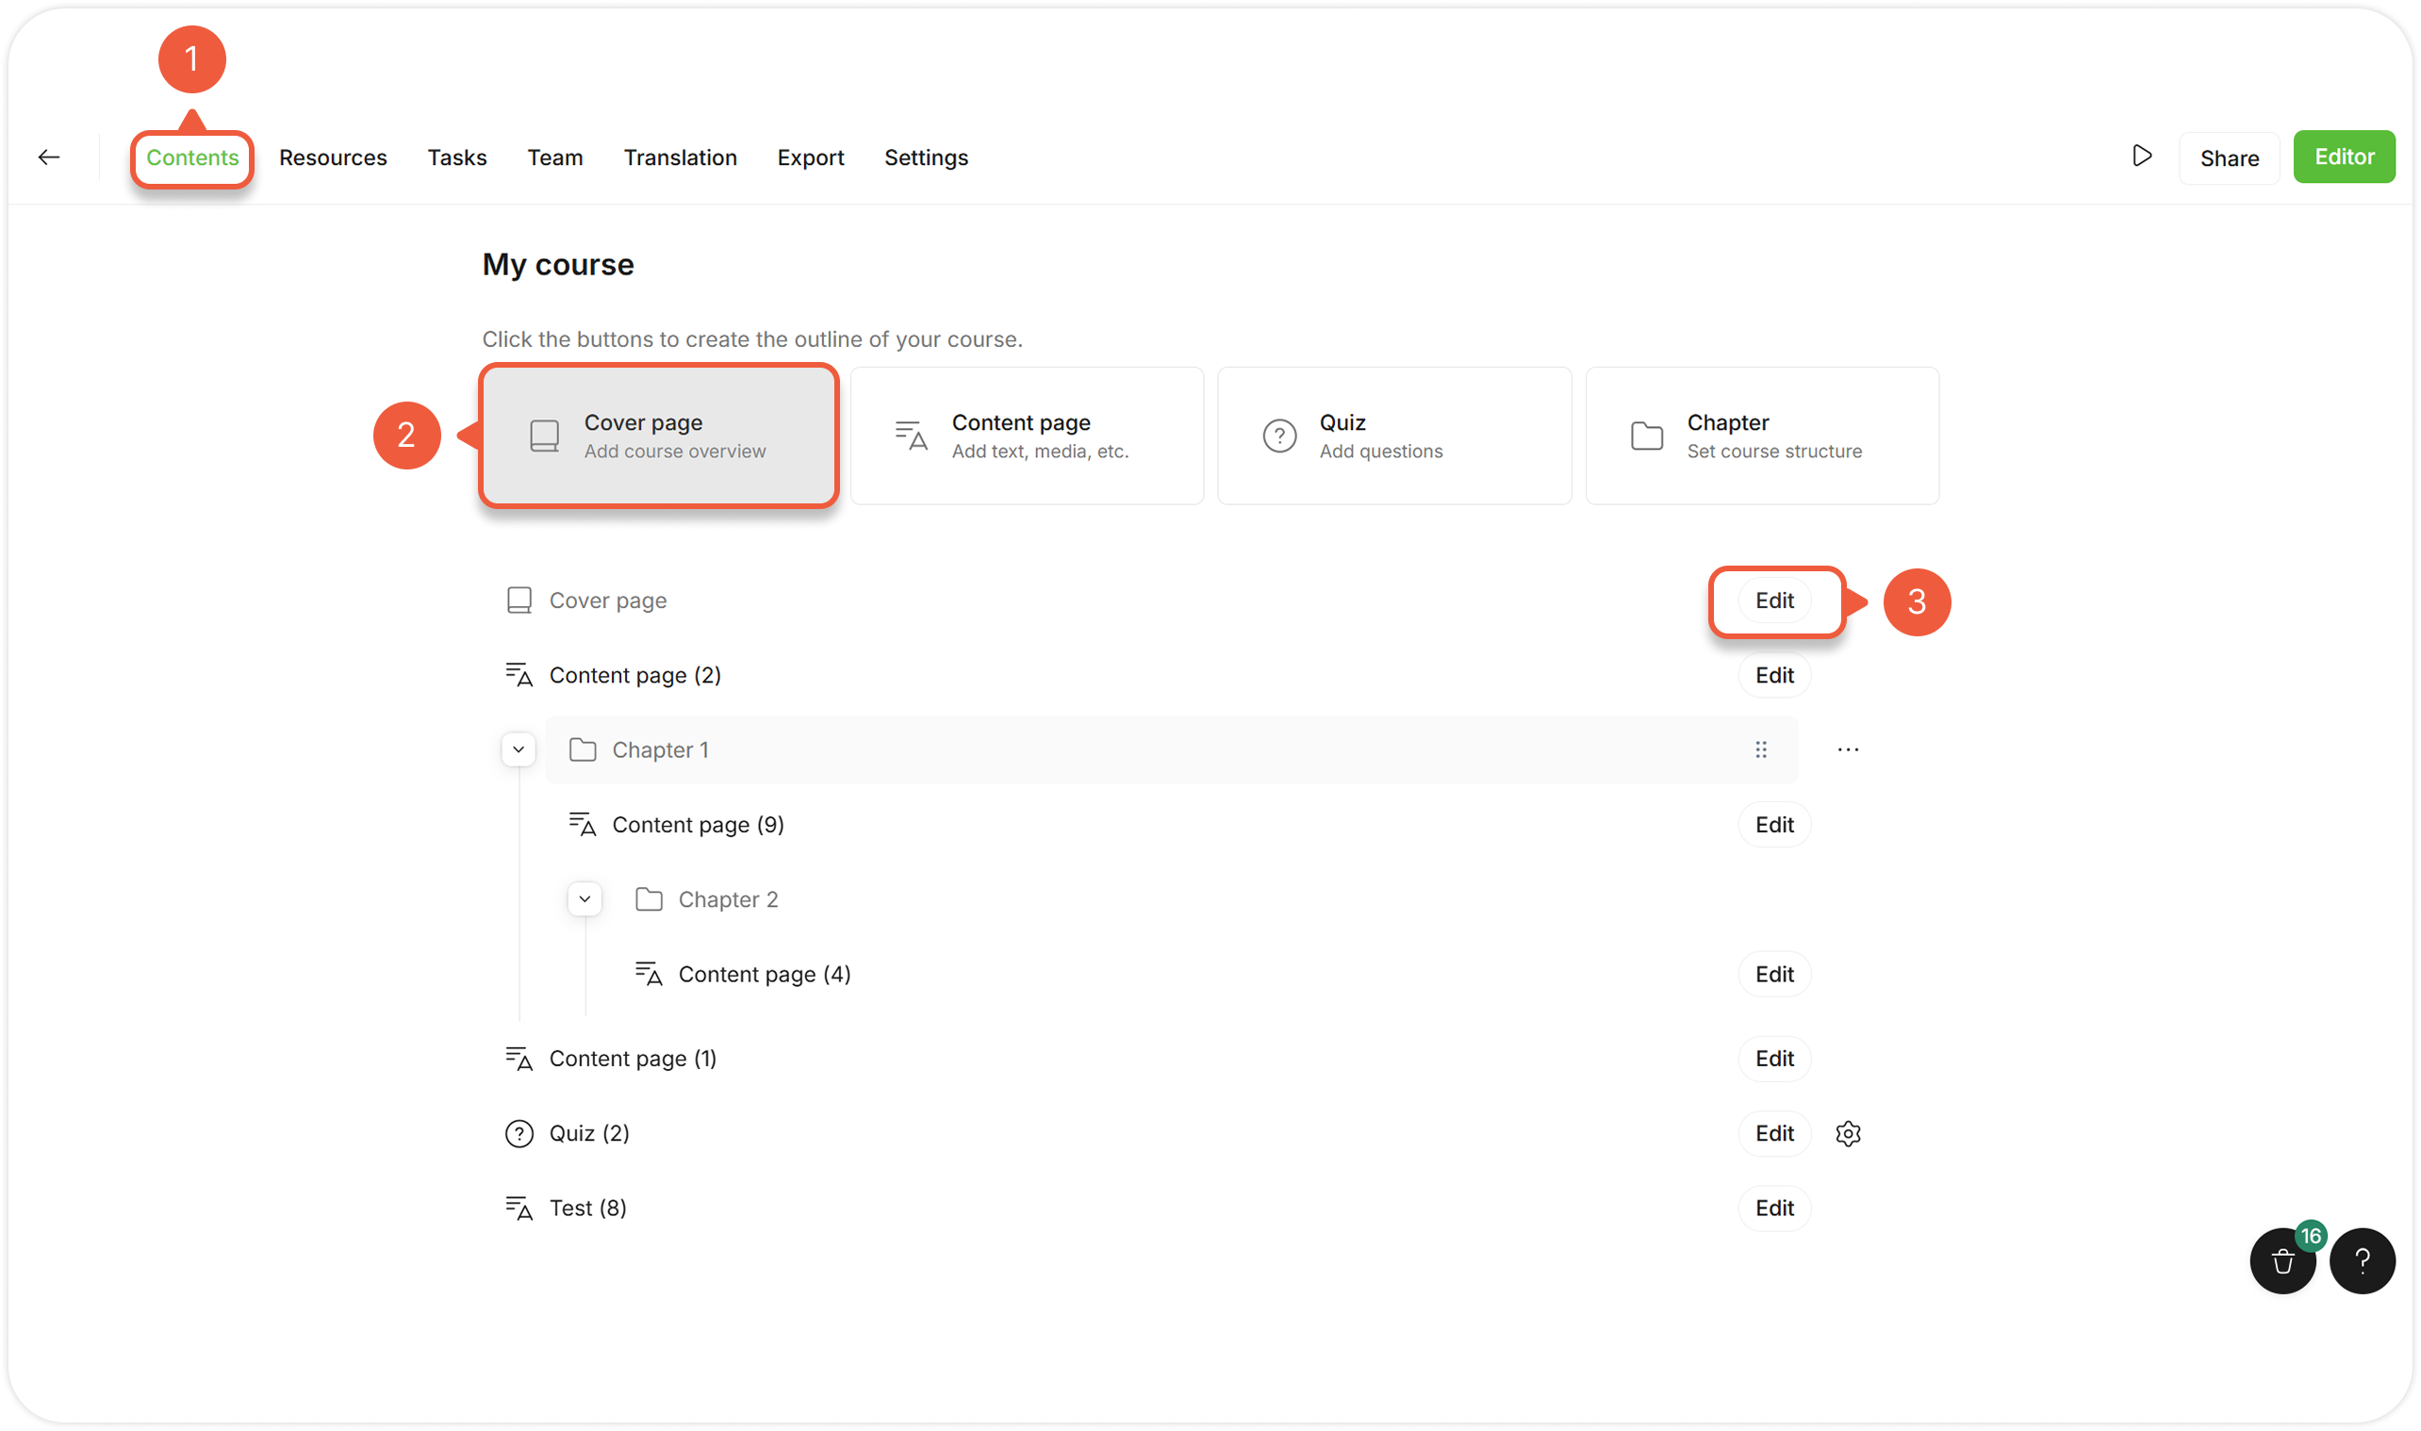This screenshot has height=1431, width=2421.
Task: Add a Content page via its card
Action: (x=1026, y=436)
